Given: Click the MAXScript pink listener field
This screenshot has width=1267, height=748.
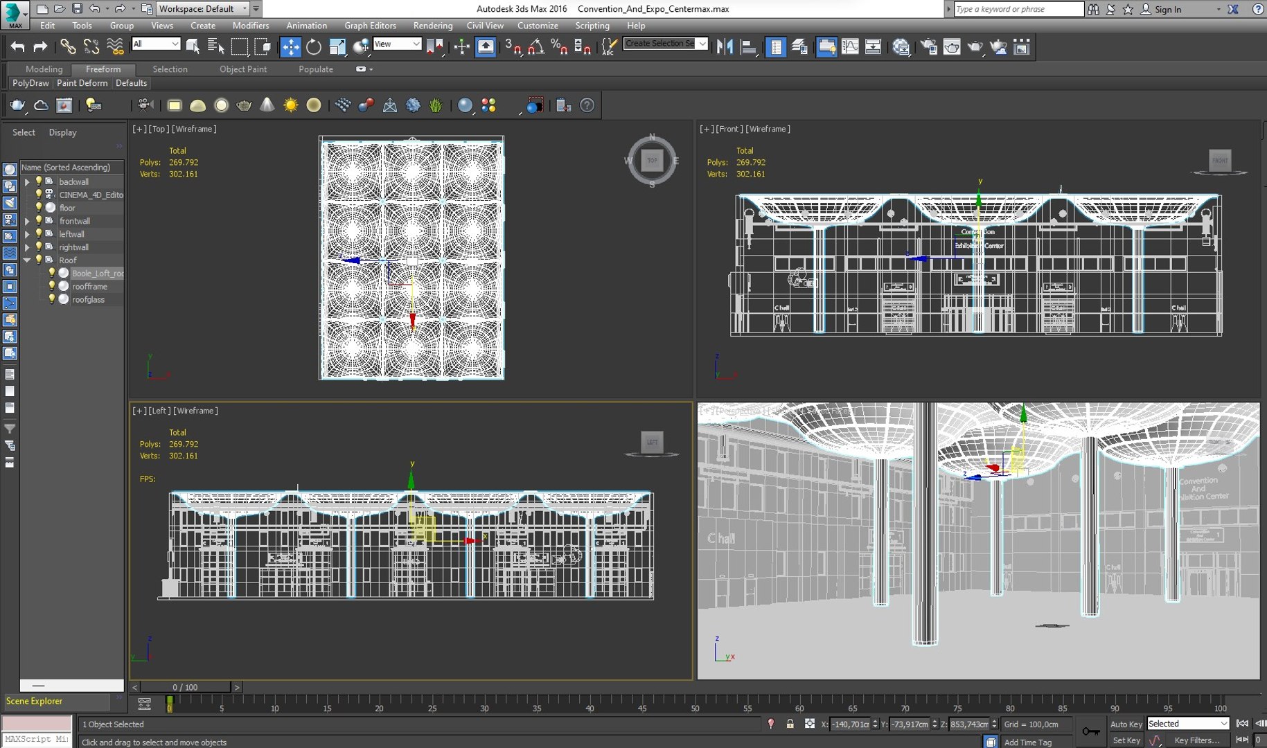Looking at the screenshot, I should point(35,724).
